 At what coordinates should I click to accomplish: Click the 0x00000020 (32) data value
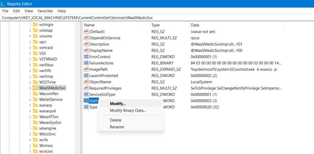point(205,107)
